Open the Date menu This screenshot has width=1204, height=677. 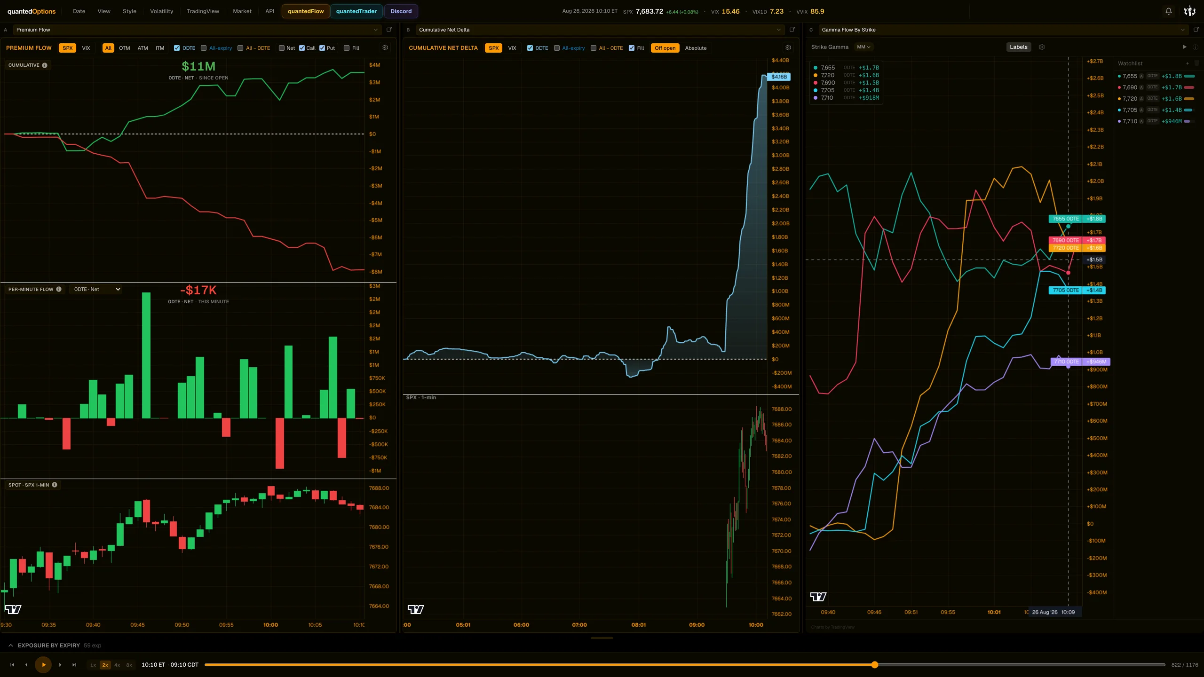click(79, 11)
